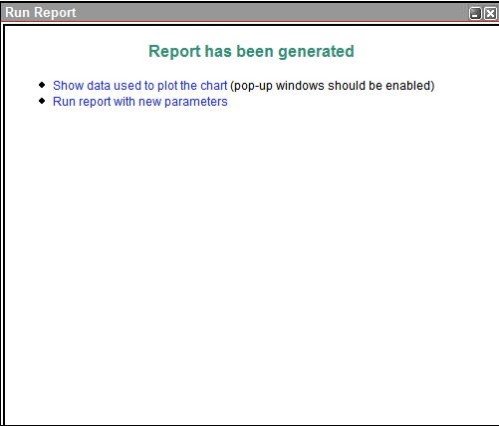Click 'Run report with new parameters' link
The height and width of the screenshot is (426, 499).
click(x=140, y=102)
